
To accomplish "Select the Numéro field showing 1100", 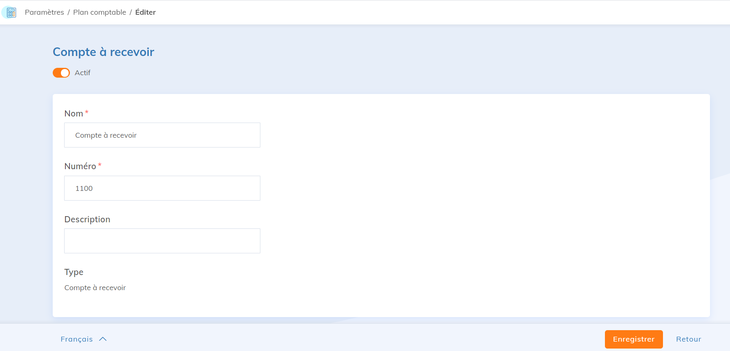I will [162, 188].
